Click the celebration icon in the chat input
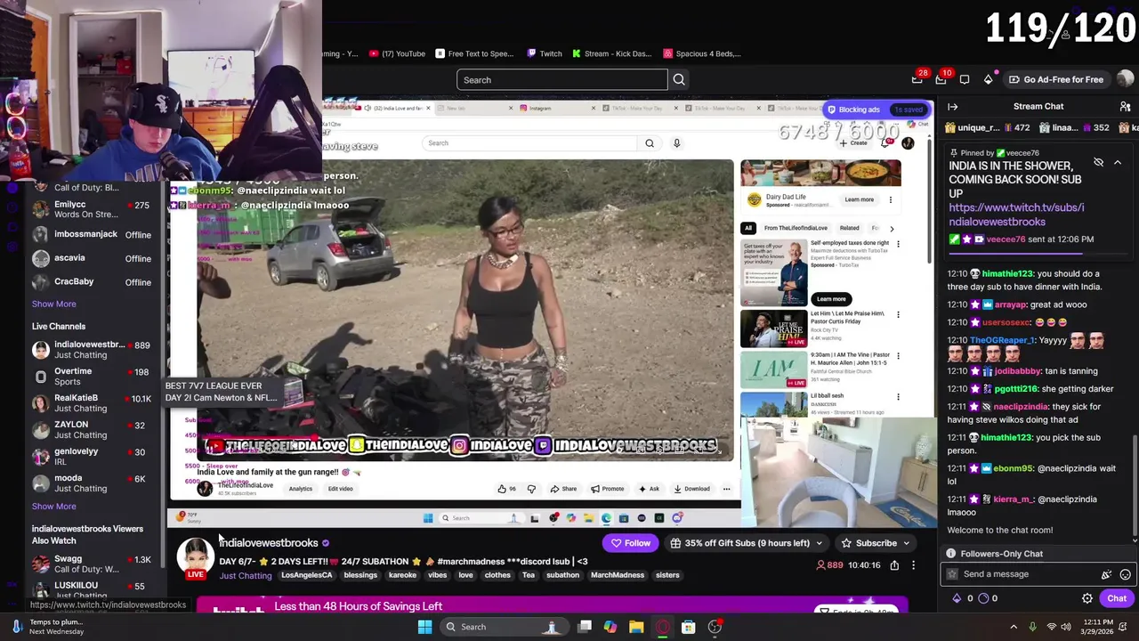The height and width of the screenshot is (641, 1139). (x=1106, y=574)
